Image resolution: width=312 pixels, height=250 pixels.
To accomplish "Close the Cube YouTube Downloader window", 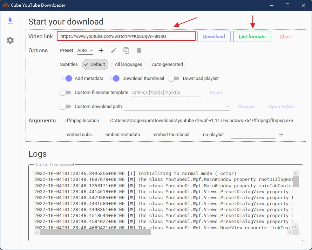I will click(304, 5).
